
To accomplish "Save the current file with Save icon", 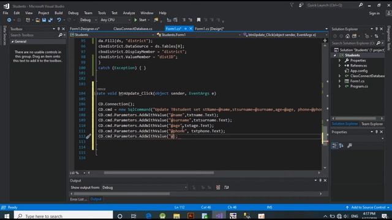I will click(x=44, y=20).
